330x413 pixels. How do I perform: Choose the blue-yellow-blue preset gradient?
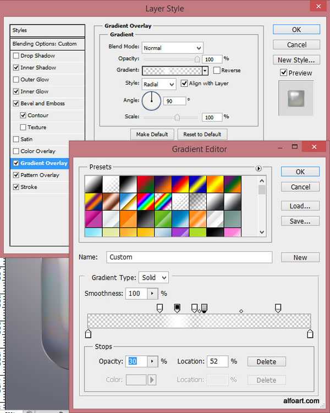pos(197,184)
